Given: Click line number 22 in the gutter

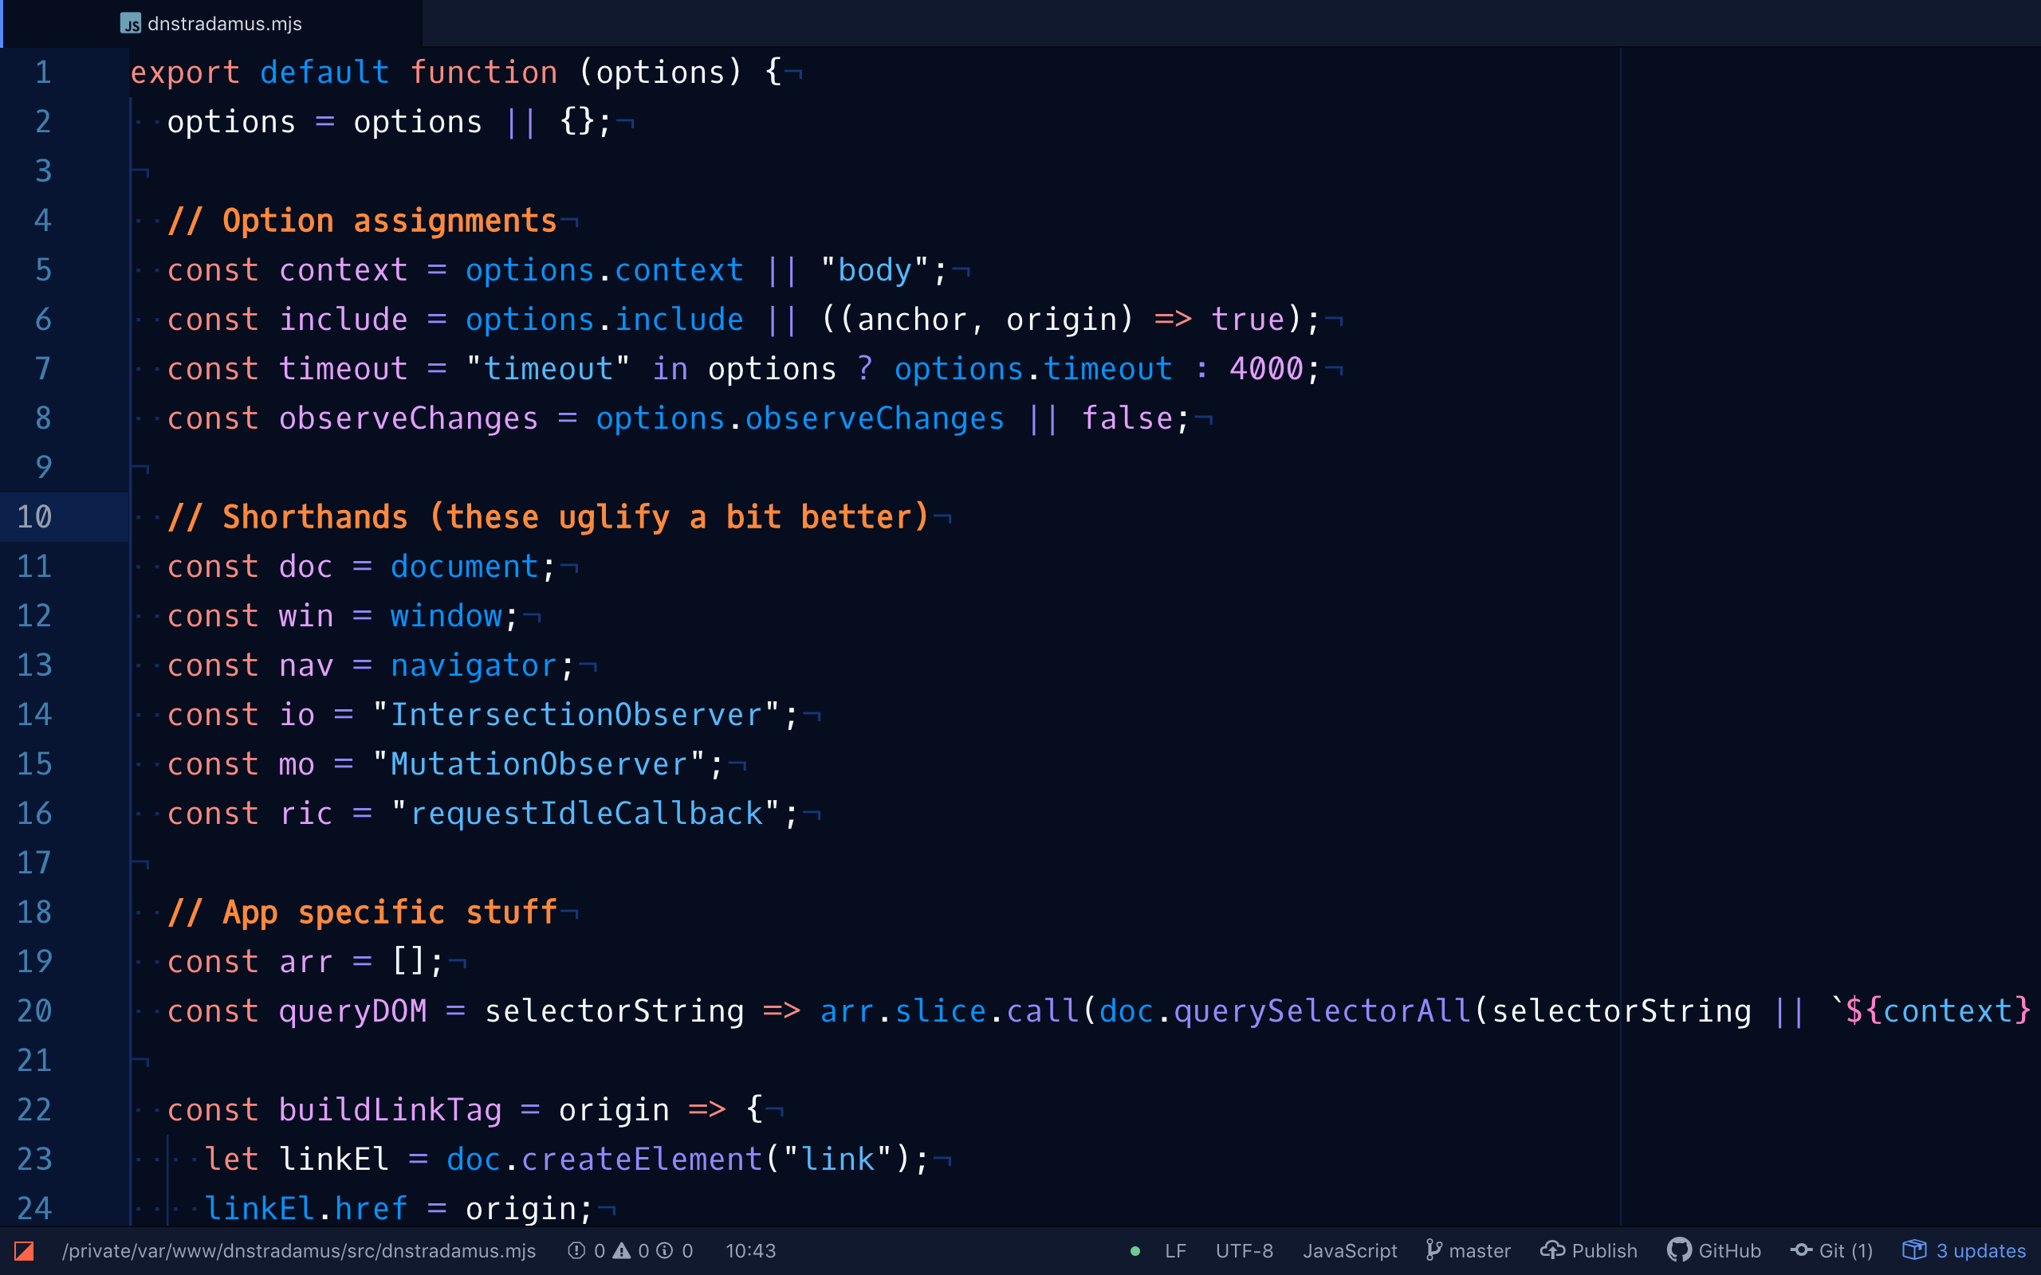Looking at the screenshot, I should pyautogui.click(x=34, y=1110).
